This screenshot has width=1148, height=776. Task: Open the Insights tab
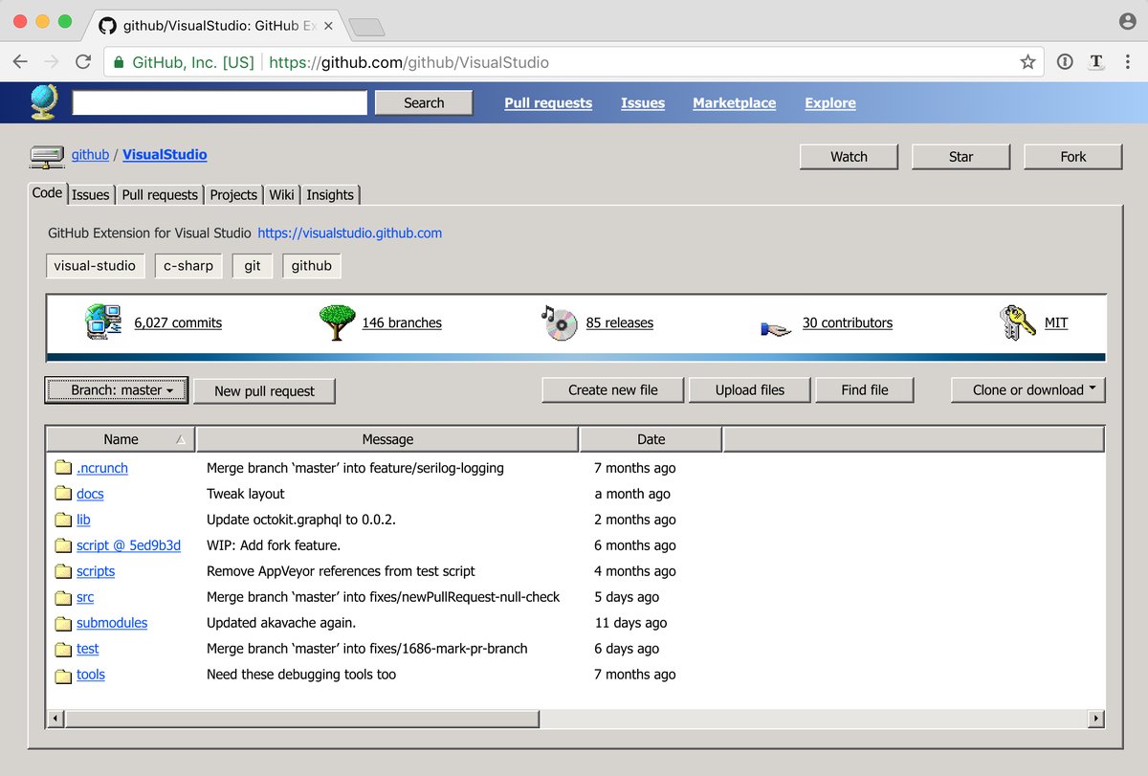point(330,194)
